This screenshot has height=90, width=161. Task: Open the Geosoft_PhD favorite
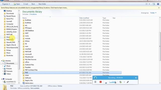[11, 42]
